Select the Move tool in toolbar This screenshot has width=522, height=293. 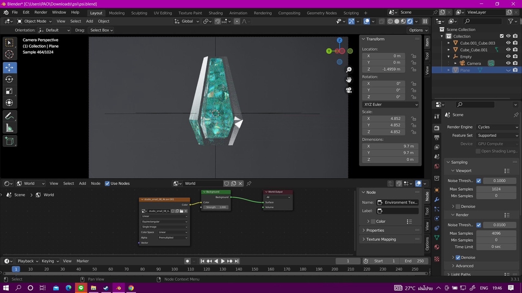[9, 67]
